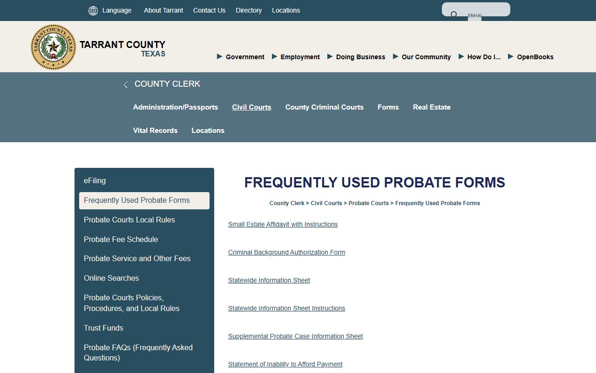Click the search input field

point(476,9)
